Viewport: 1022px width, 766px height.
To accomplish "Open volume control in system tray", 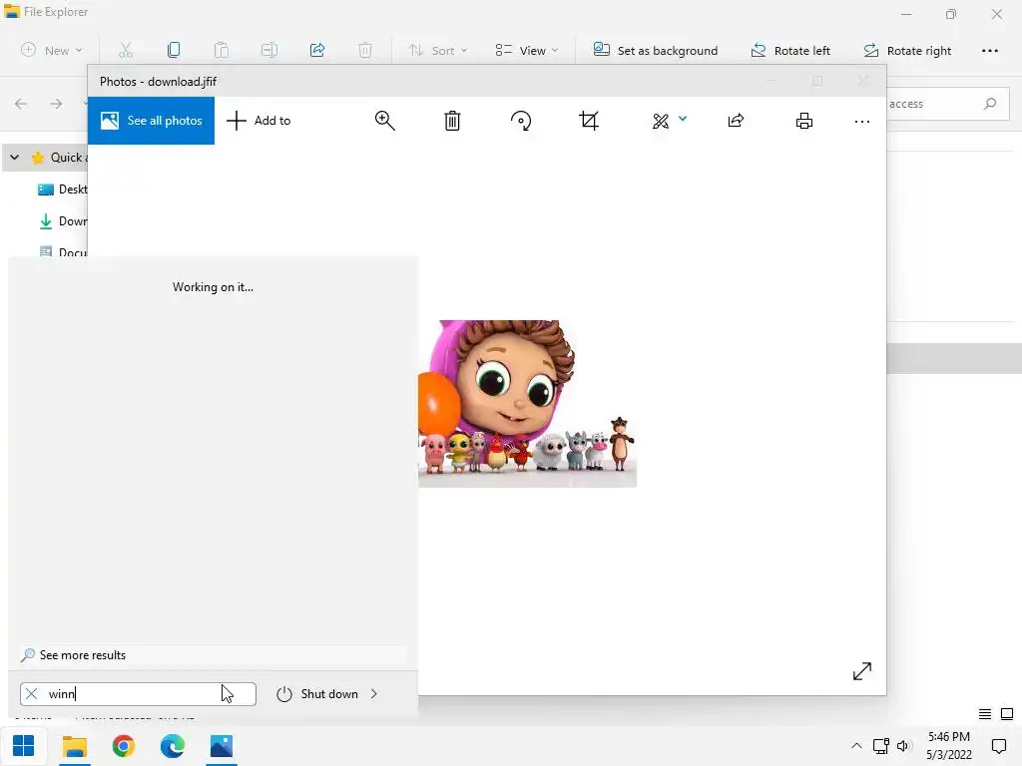I will (903, 746).
